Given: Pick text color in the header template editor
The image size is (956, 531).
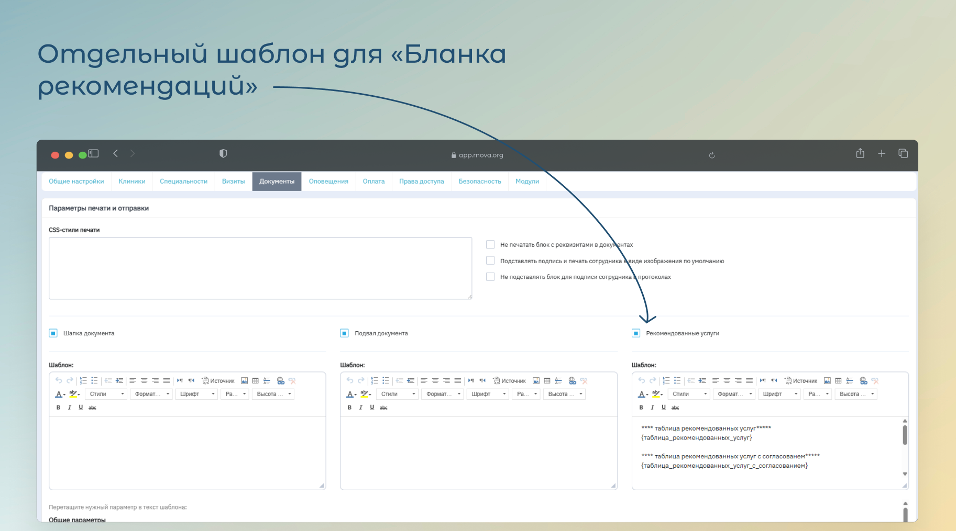Looking at the screenshot, I should 59,394.
